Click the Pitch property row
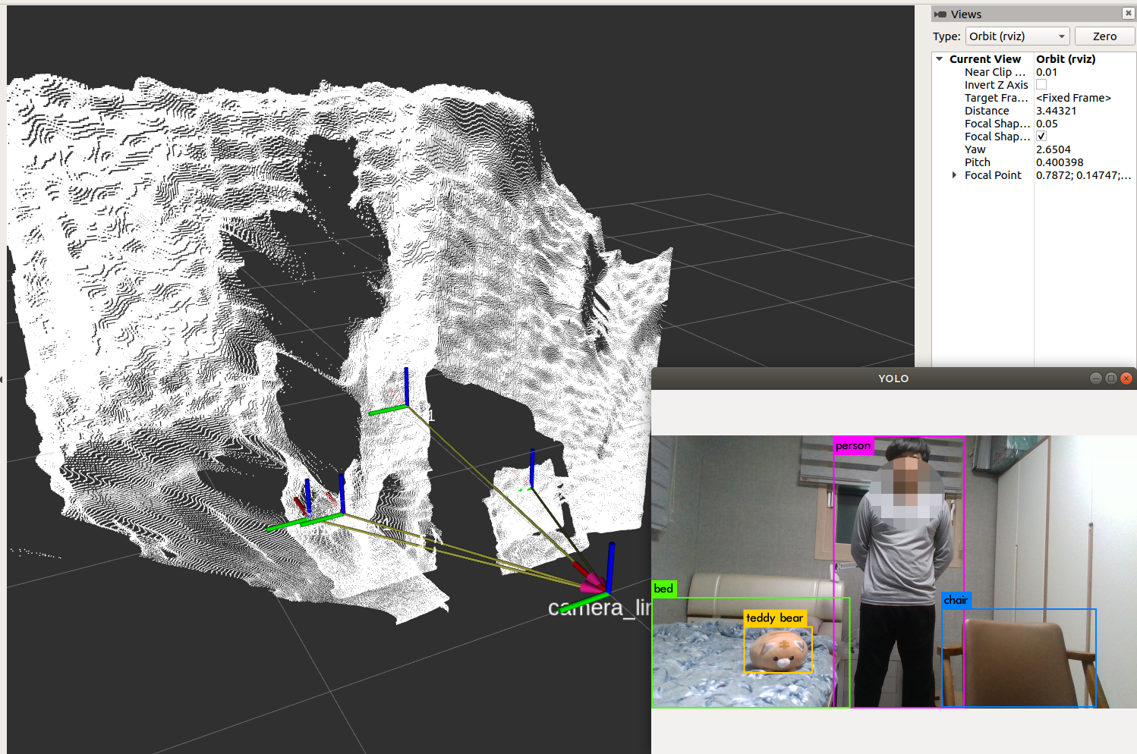The width and height of the screenshot is (1137, 754). click(978, 162)
